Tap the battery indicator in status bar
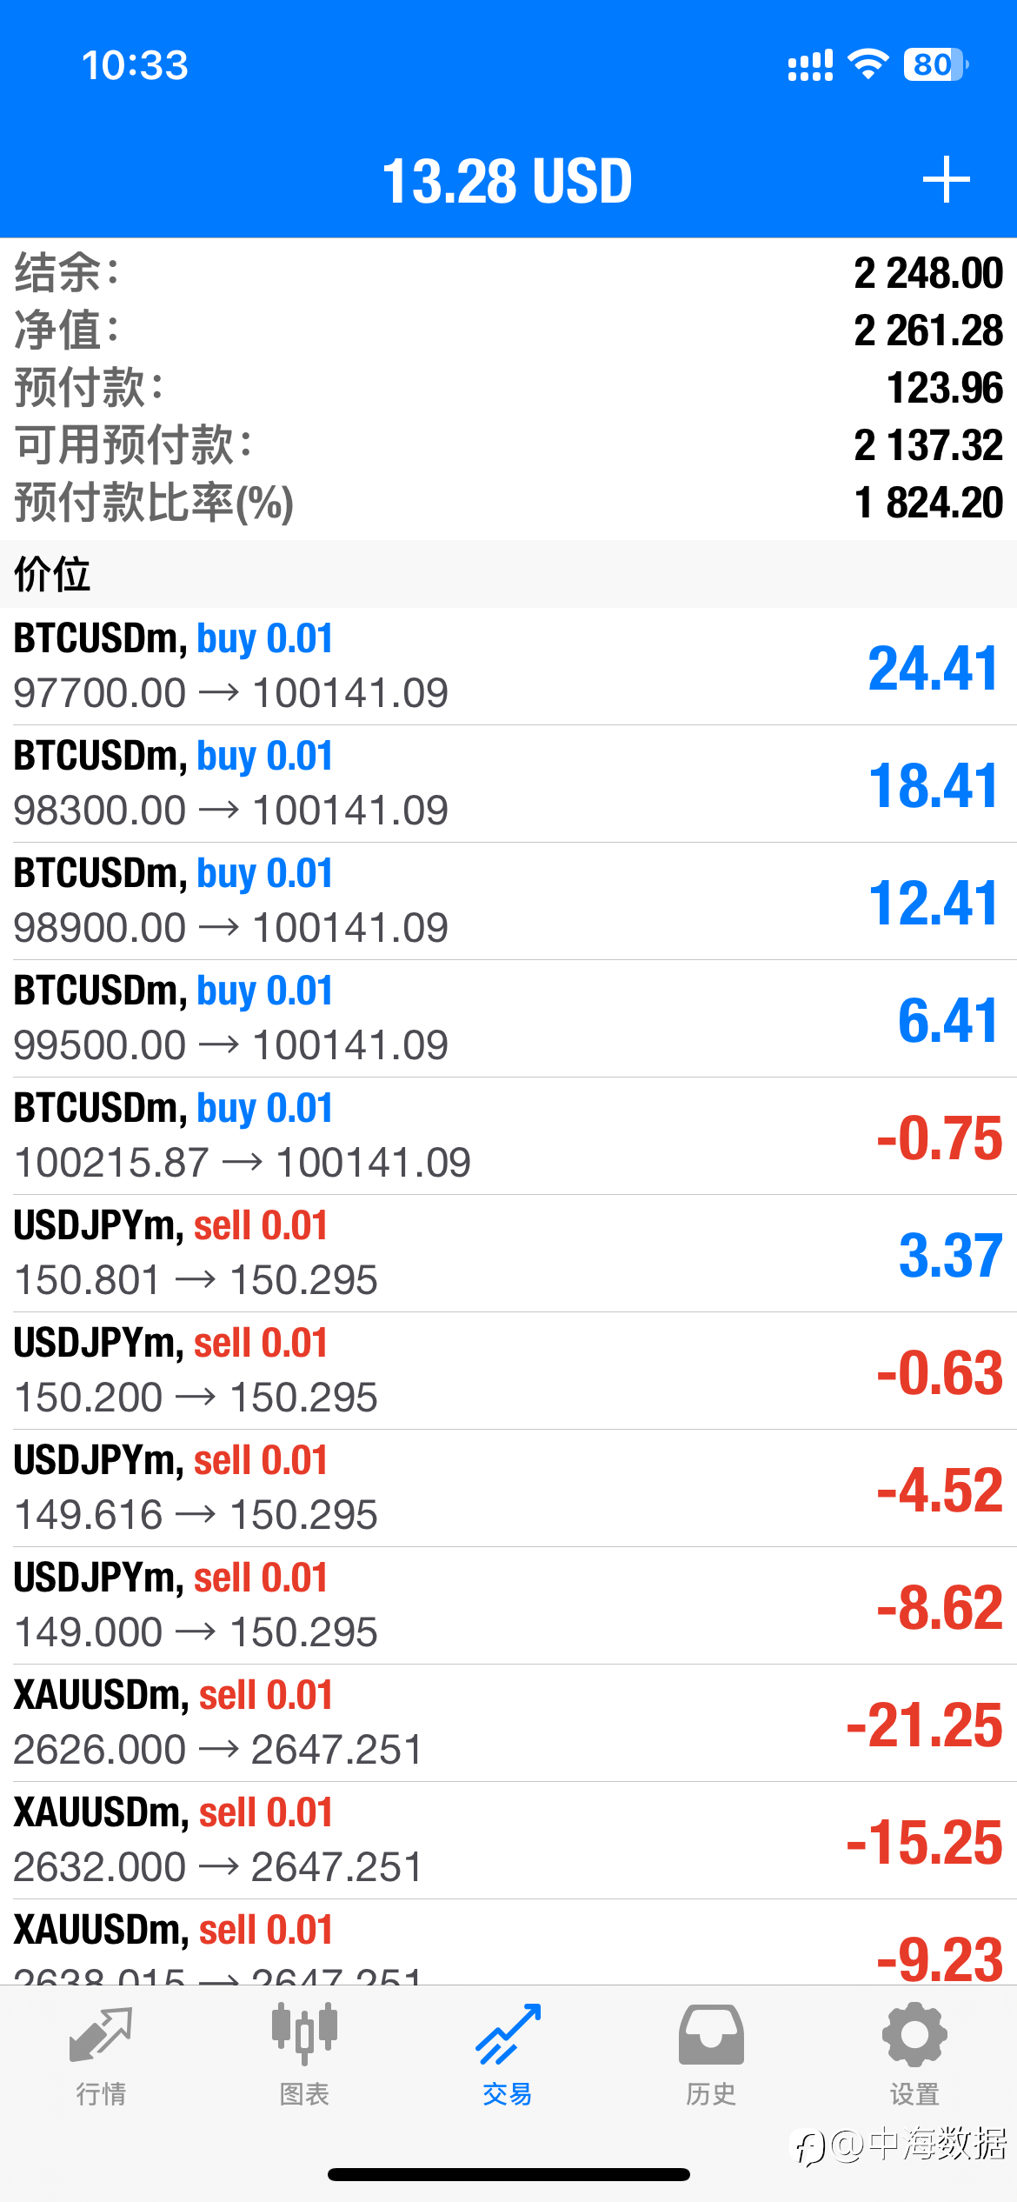1017x2202 pixels. 936,64
